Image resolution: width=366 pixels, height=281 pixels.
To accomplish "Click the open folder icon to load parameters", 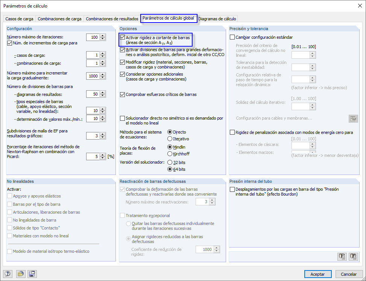I will pos(21,274).
